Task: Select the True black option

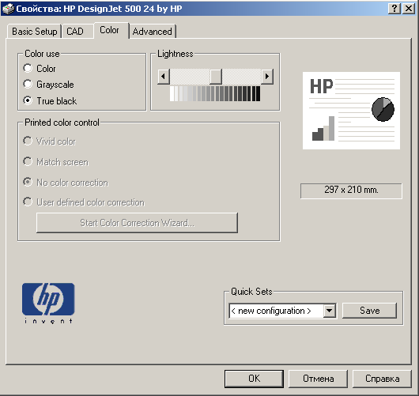Action: click(x=28, y=100)
